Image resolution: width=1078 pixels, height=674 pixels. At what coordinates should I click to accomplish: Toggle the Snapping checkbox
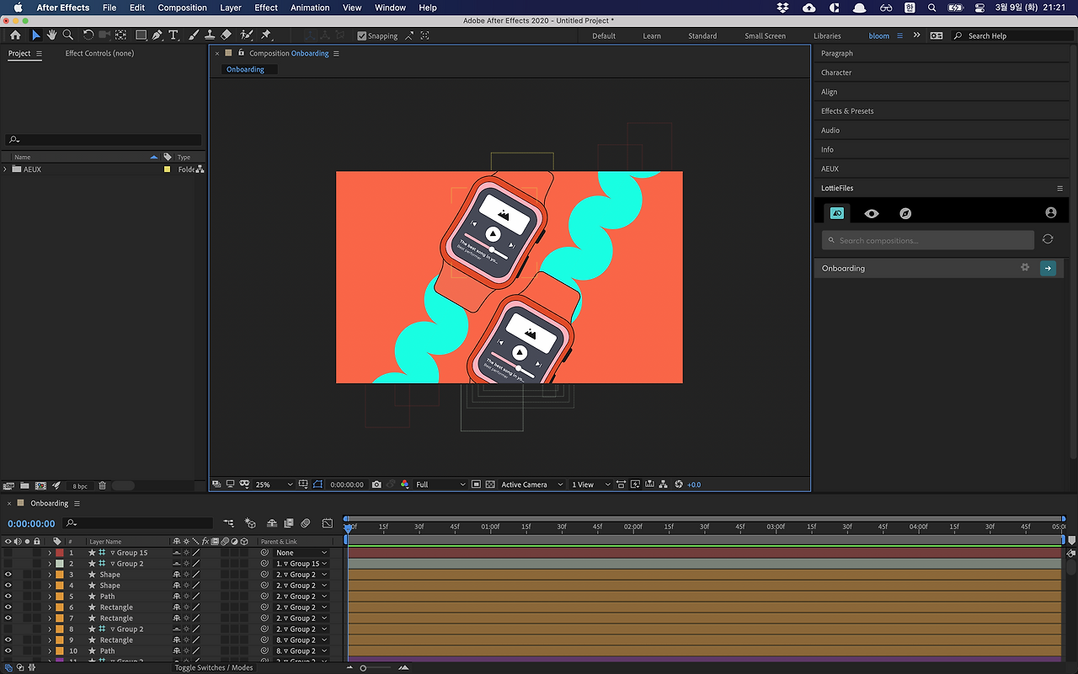362,36
